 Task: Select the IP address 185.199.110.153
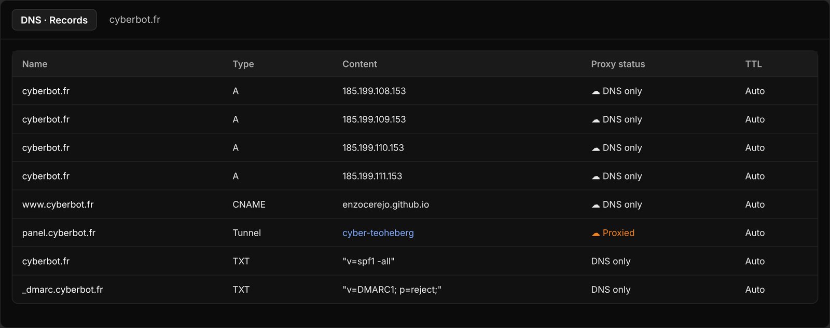pos(373,148)
